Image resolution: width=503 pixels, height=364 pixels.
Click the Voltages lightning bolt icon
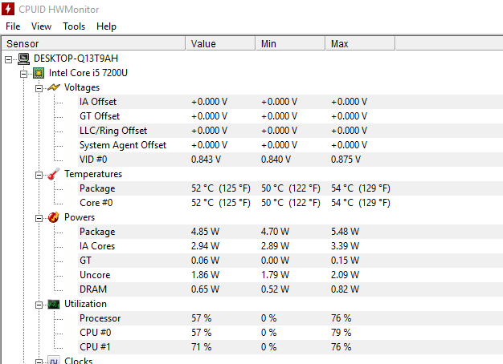(x=54, y=87)
